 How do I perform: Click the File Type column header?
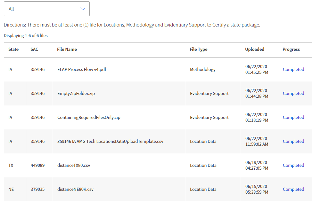(199, 49)
